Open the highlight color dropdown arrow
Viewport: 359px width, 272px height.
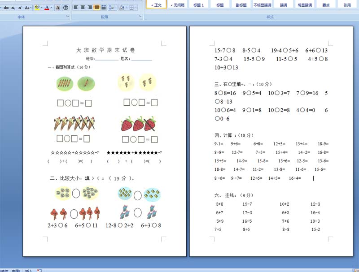41,8
